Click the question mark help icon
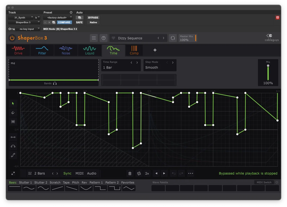 click(x=103, y=38)
